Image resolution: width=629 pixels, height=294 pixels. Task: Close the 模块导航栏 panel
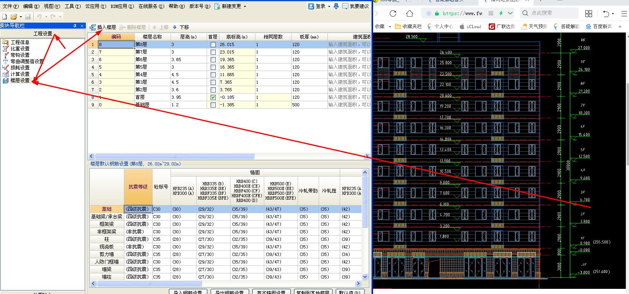pos(82,26)
